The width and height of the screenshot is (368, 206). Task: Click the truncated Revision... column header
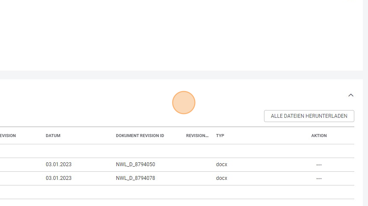(197, 135)
